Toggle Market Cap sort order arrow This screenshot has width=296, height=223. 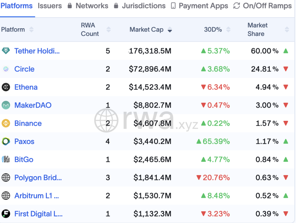click(x=170, y=30)
